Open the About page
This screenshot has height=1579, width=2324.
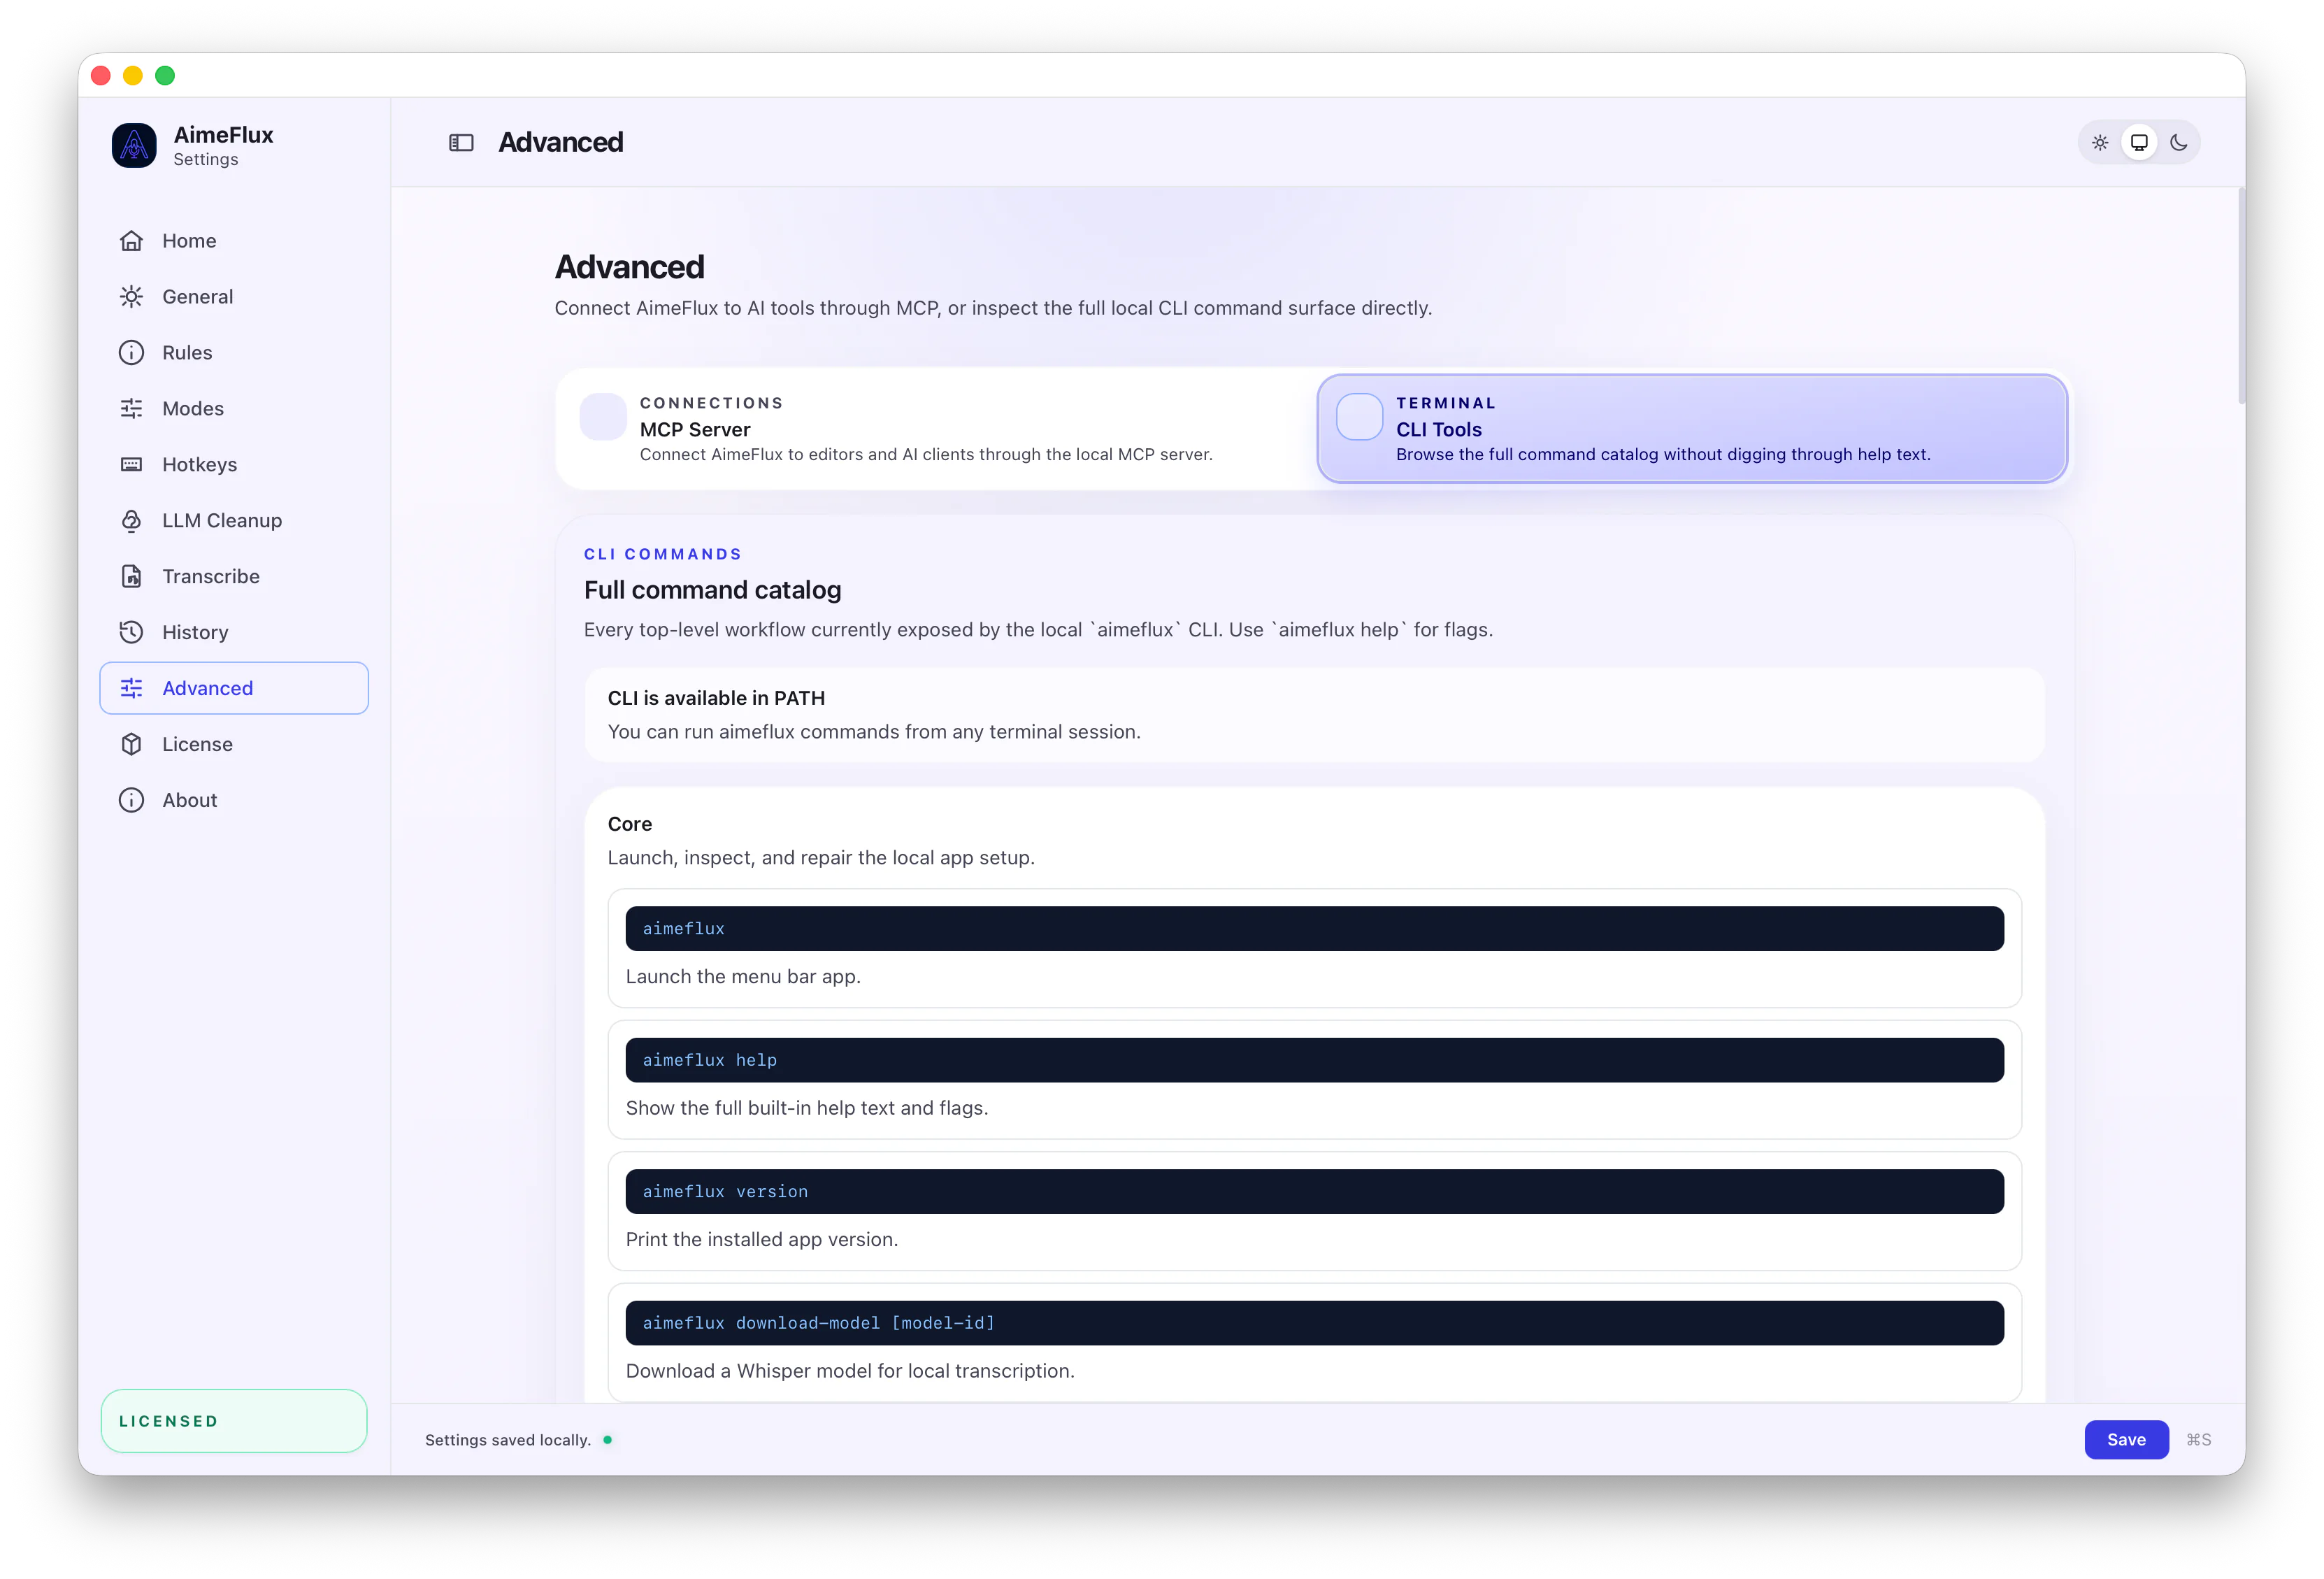[234, 801]
